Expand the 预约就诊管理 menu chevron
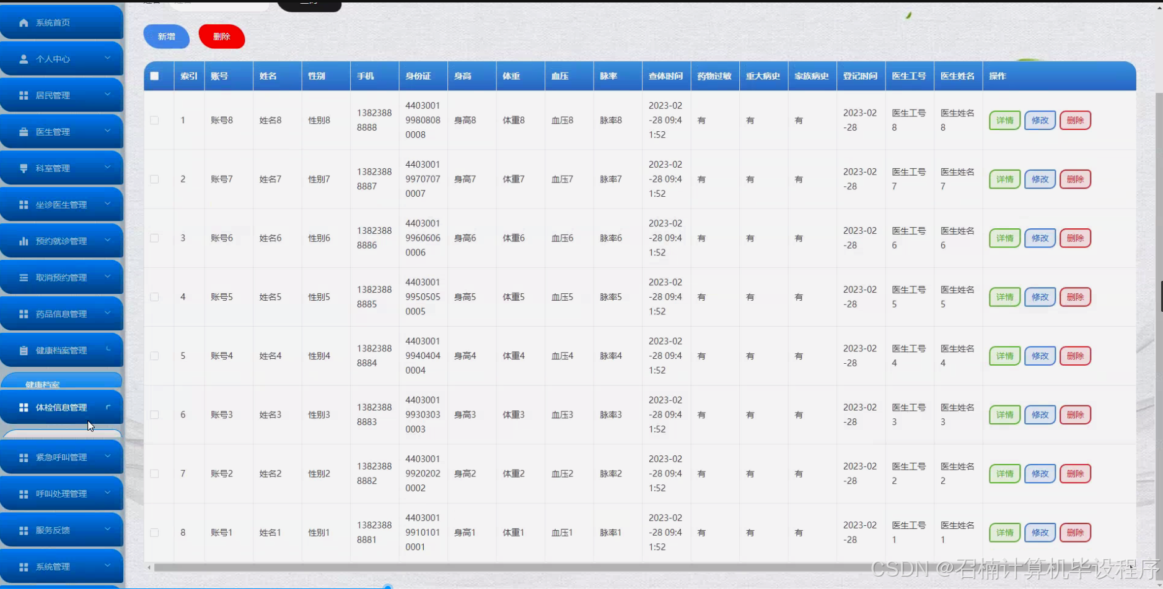Screen dimensions: 1163x589 [108, 241]
